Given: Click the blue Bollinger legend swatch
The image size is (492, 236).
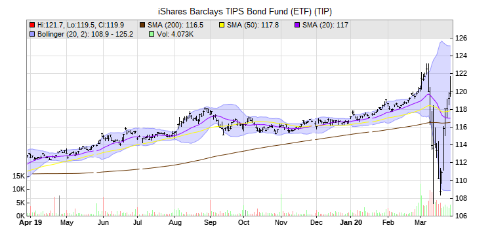Looking at the screenshot, I should 32,34.
